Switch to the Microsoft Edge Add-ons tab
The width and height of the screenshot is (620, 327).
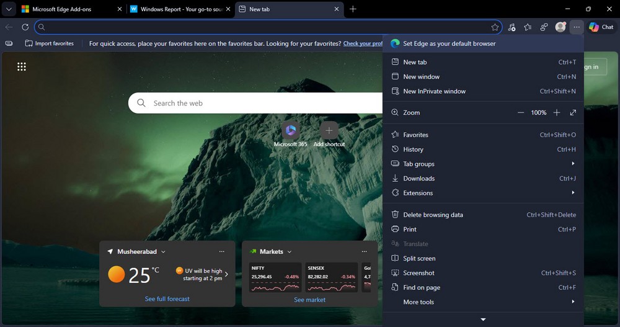click(x=62, y=9)
